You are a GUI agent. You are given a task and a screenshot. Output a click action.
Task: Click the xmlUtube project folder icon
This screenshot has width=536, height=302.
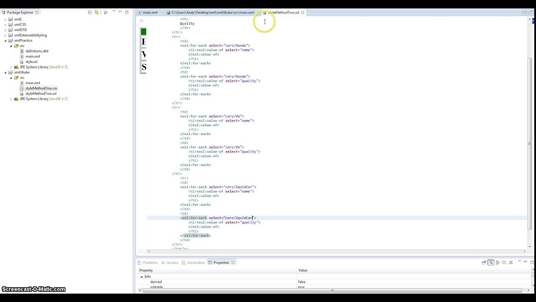[x=11, y=73]
